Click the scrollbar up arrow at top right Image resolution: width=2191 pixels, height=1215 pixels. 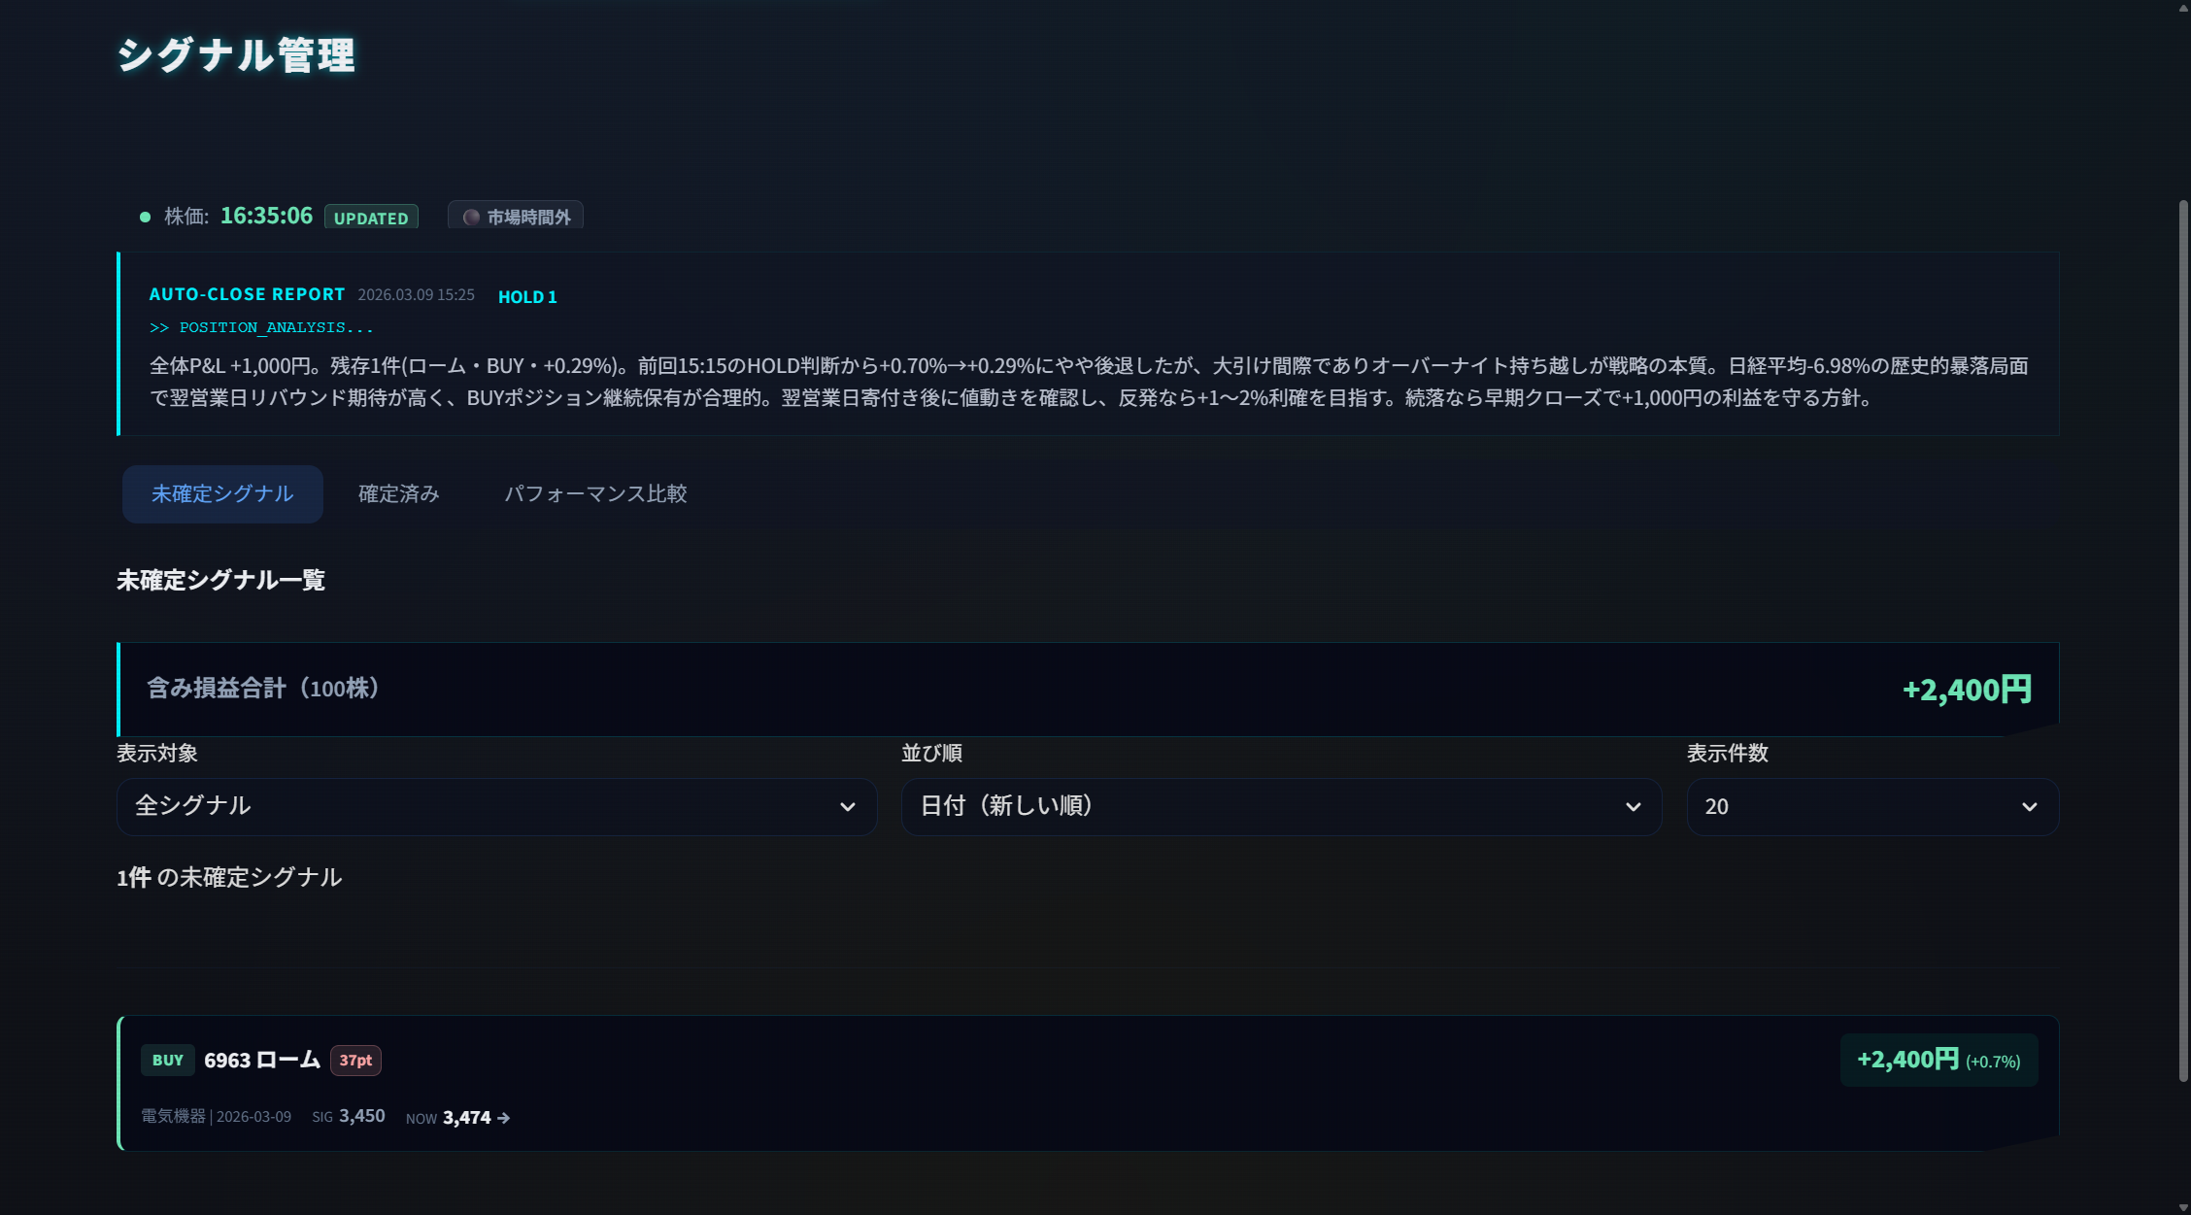click(2182, 8)
